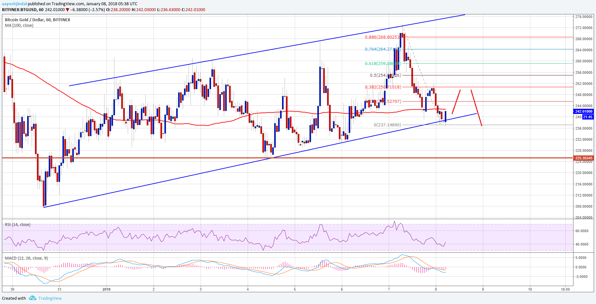Click the 276.00000 price axis label
Screen dimensions: 596x304
[584, 17]
